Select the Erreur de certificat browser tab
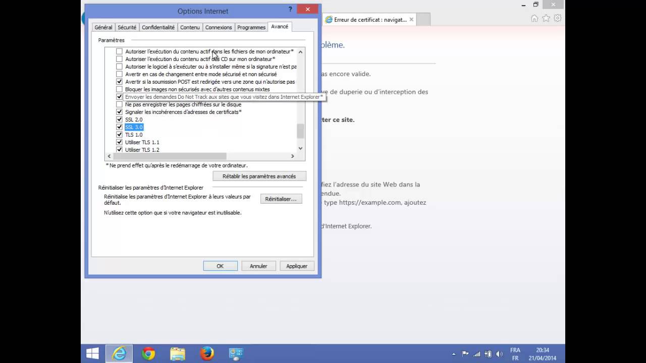Screen dimensions: 646x363 [369, 20]
